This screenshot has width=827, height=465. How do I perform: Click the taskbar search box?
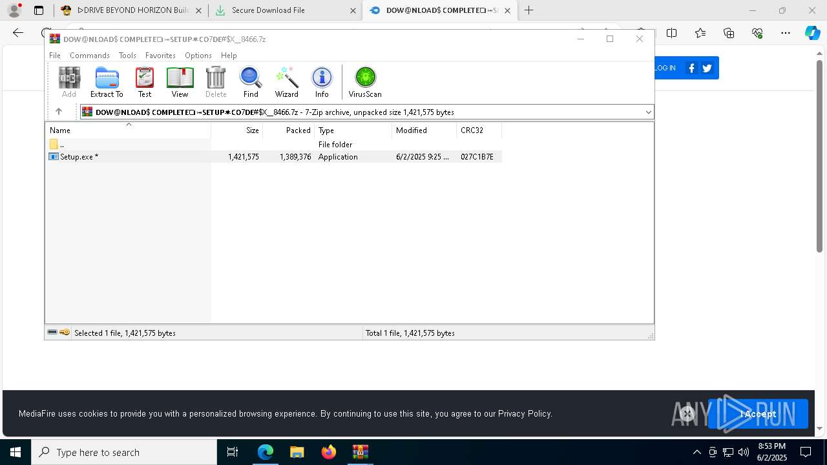pos(124,452)
